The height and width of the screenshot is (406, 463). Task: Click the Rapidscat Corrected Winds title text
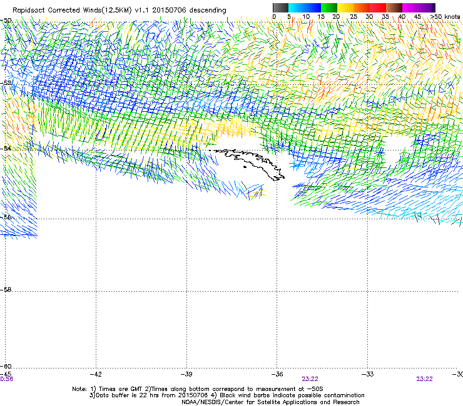click(120, 11)
